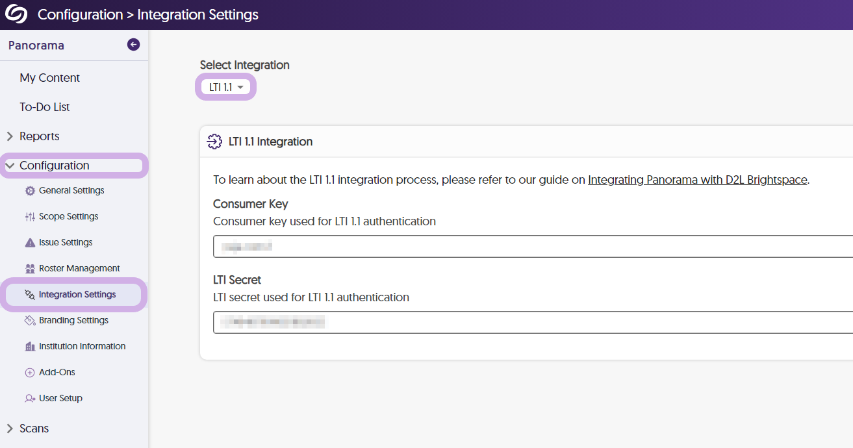Image resolution: width=853 pixels, height=448 pixels.
Task: Open the LTI 1.1 integration dropdown
Action: [x=226, y=87]
